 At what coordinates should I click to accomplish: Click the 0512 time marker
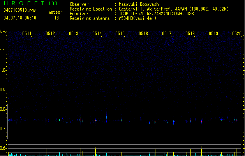50,34
